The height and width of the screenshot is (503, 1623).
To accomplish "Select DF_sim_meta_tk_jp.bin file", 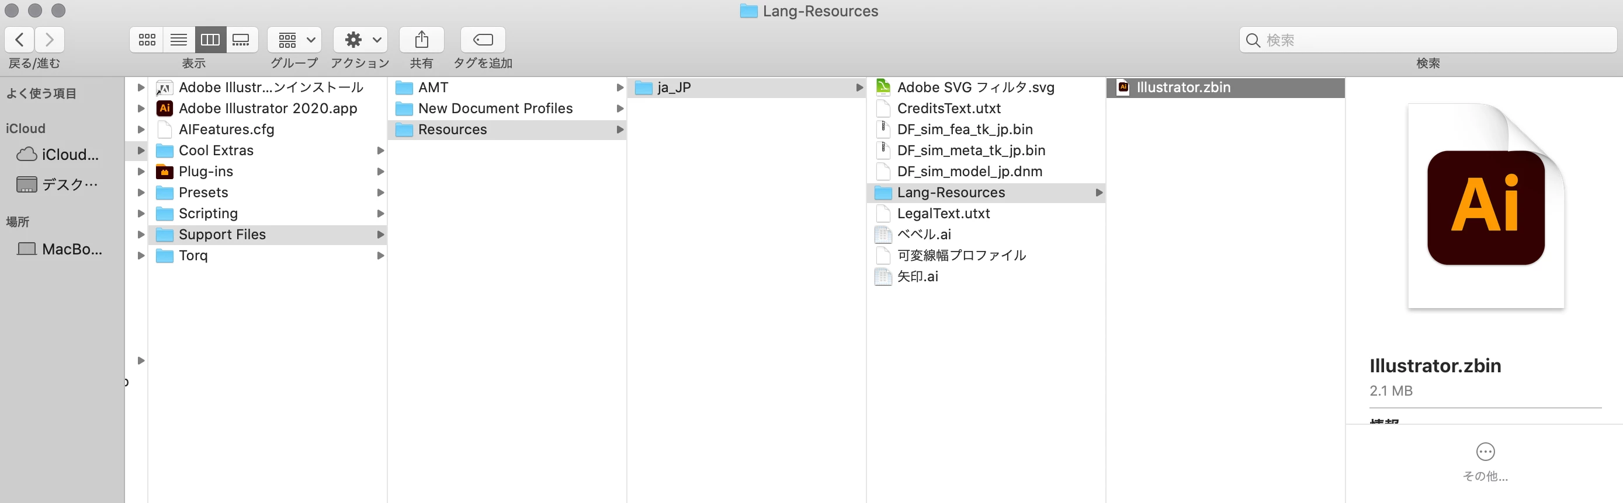I will 986,151.
